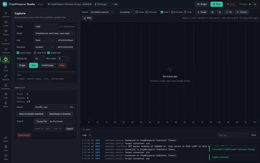Click the export filename field
Viewport: 260px width, 163px height.
(x=71, y=107)
